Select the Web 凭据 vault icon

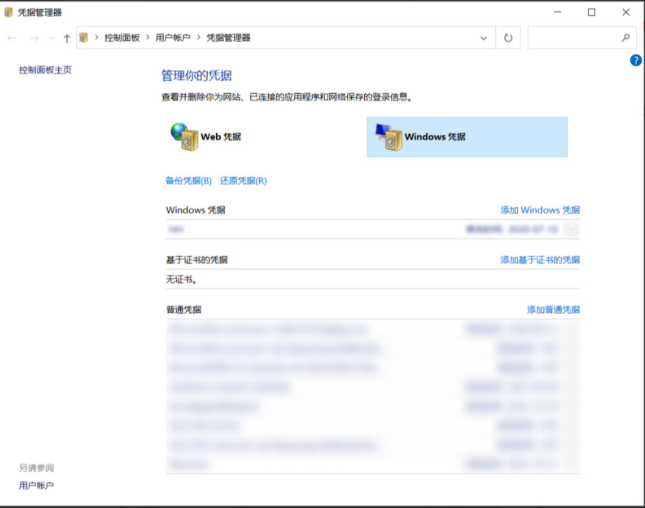click(184, 137)
